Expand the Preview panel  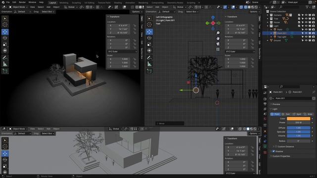(x=276, y=104)
